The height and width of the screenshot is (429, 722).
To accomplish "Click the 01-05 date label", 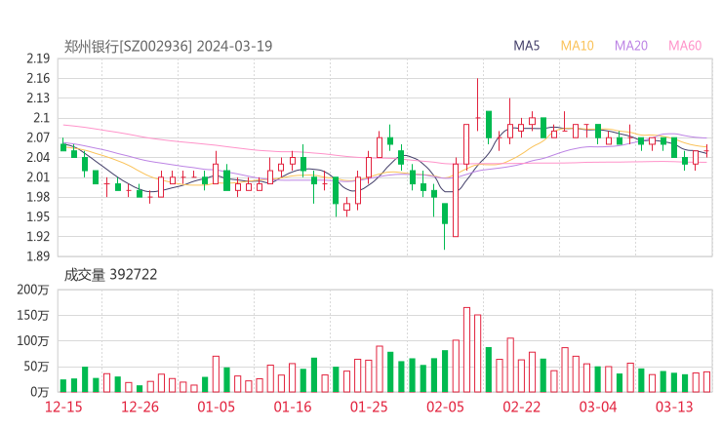I will tap(216, 407).
